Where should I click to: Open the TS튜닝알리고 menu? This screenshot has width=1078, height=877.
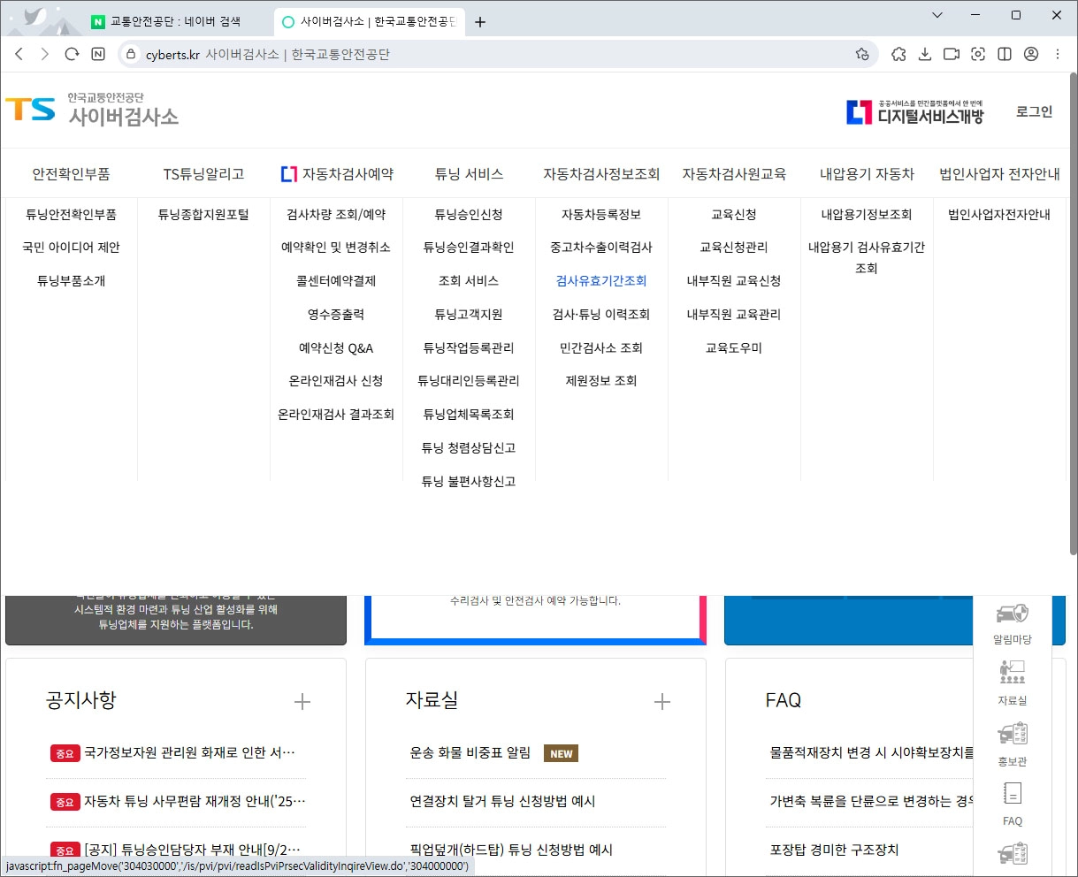click(x=203, y=173)
